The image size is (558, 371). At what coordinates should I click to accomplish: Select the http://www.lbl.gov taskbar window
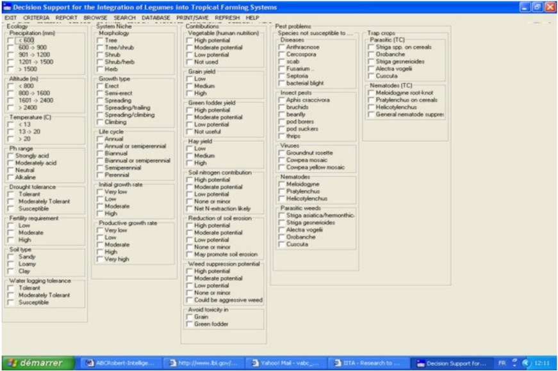(203, 363)
